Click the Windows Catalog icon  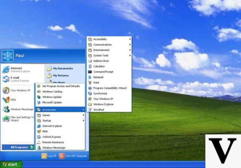click(39, 92)
